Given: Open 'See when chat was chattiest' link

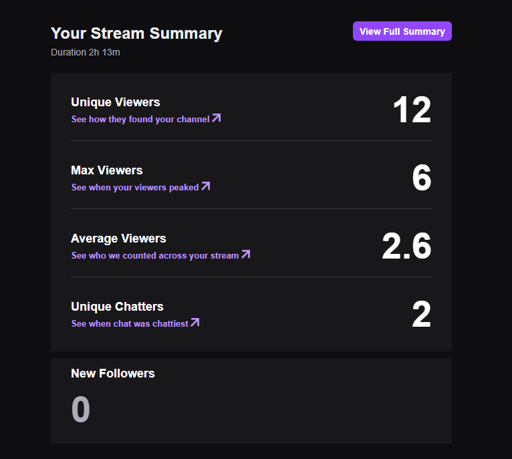Looking at the screenshot, I should (x=135, y=323).
